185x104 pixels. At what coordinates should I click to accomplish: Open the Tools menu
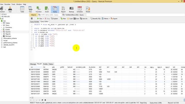[13, 4]
